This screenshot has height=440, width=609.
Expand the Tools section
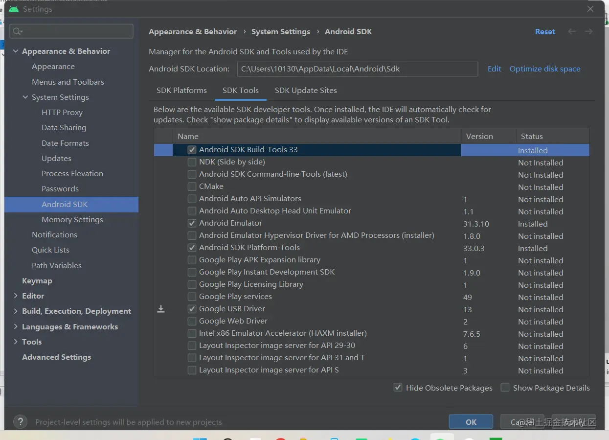[x=16, y=342]
